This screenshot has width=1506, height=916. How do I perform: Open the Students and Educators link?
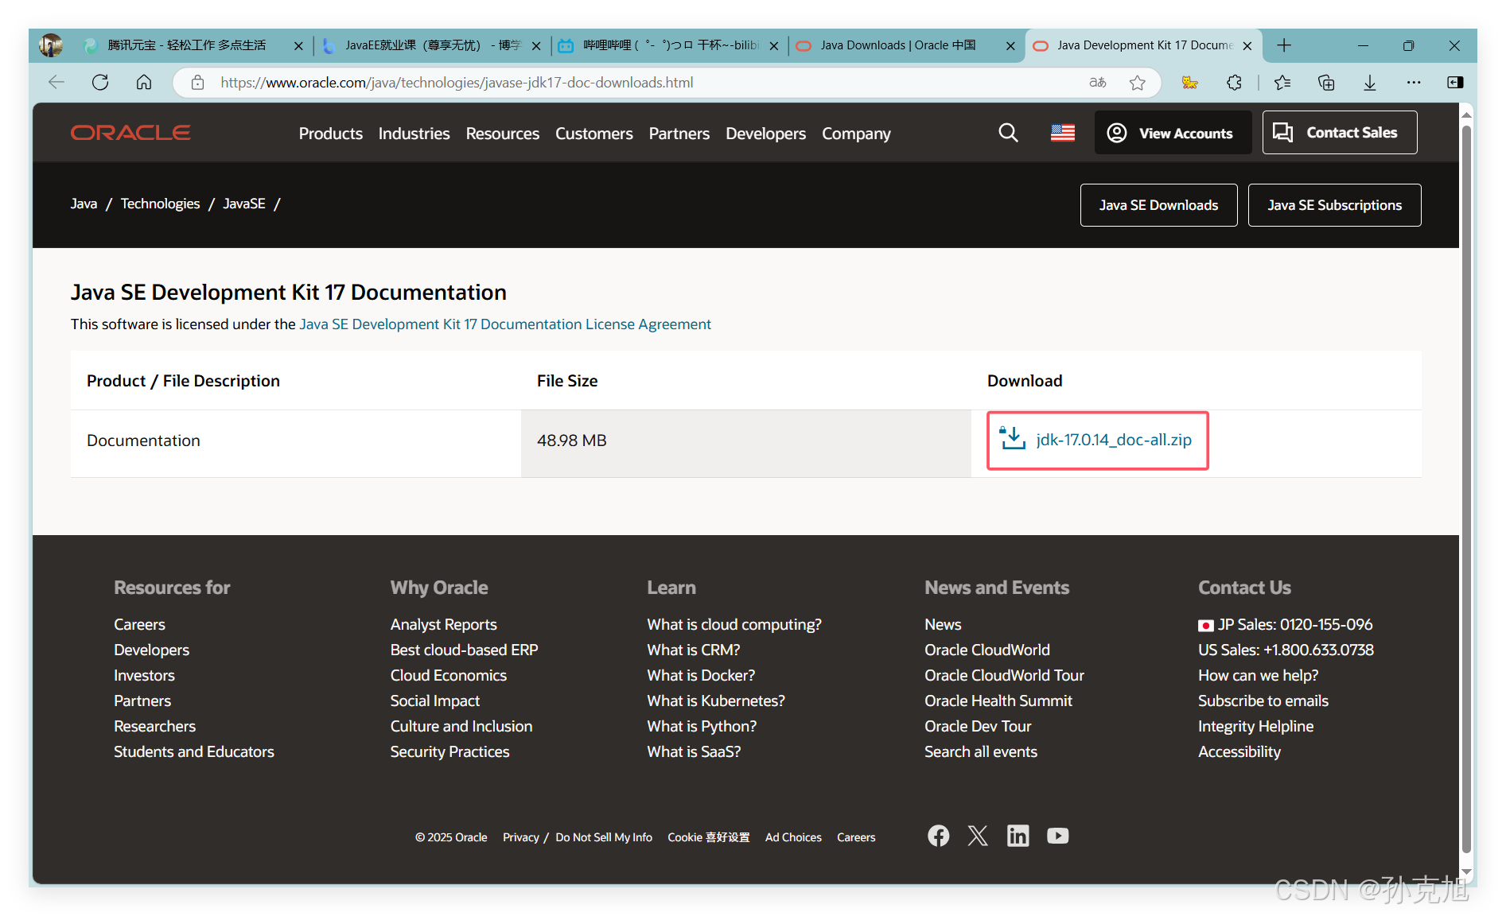(x=194, y=752)
